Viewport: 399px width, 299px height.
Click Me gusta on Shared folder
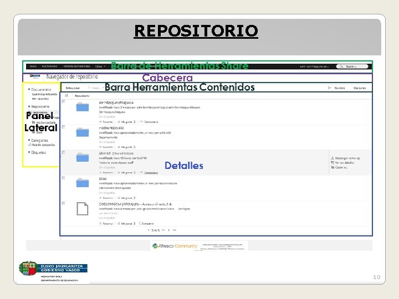click(x=126, y=173)
